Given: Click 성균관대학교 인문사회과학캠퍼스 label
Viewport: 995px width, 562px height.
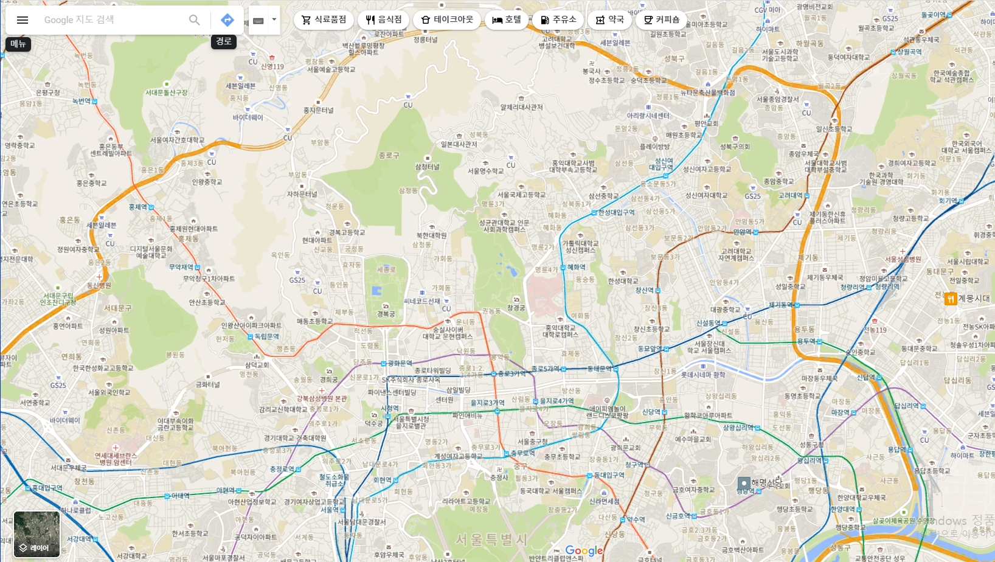Looking at the screenshot, I should coord(505,226).
